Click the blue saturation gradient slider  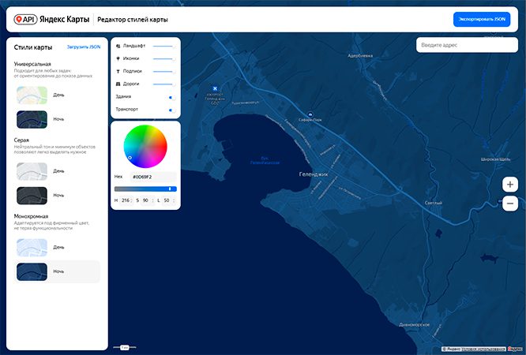[x=145, y=189]
